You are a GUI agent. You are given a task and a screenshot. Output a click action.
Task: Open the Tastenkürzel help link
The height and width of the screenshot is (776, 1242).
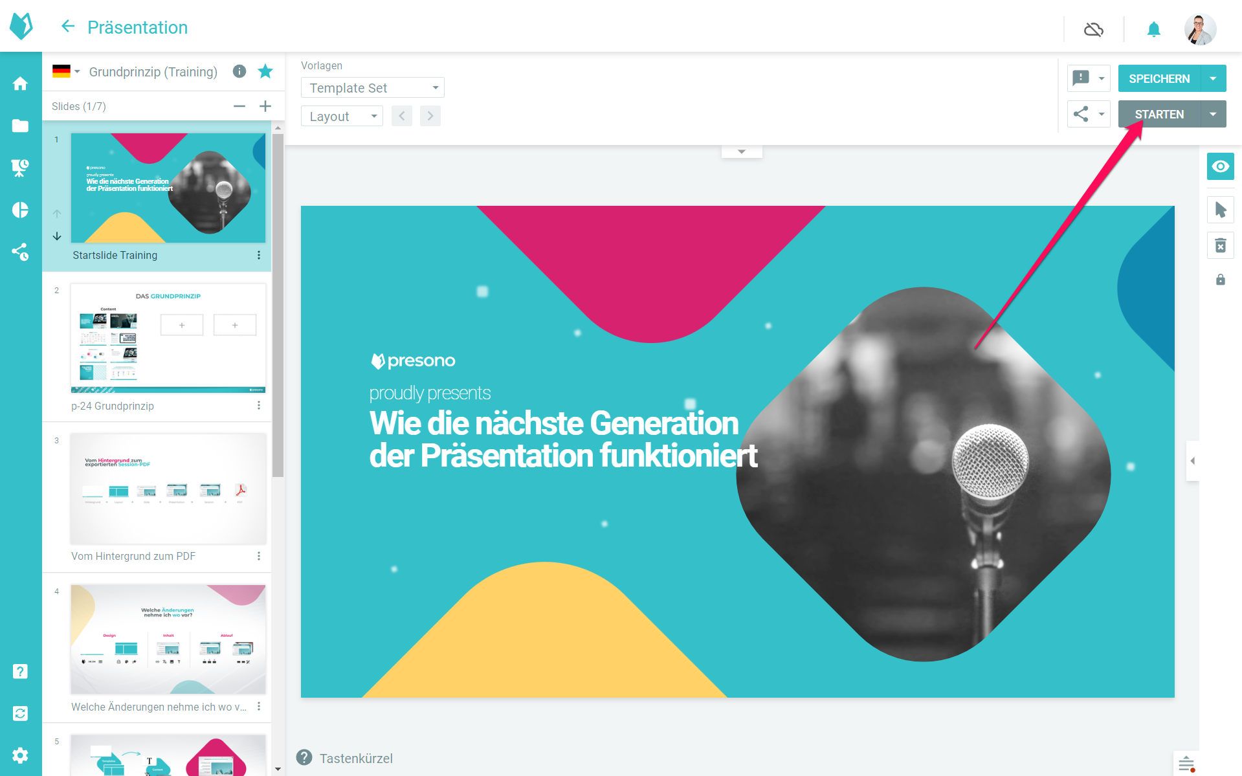[355, 758]
